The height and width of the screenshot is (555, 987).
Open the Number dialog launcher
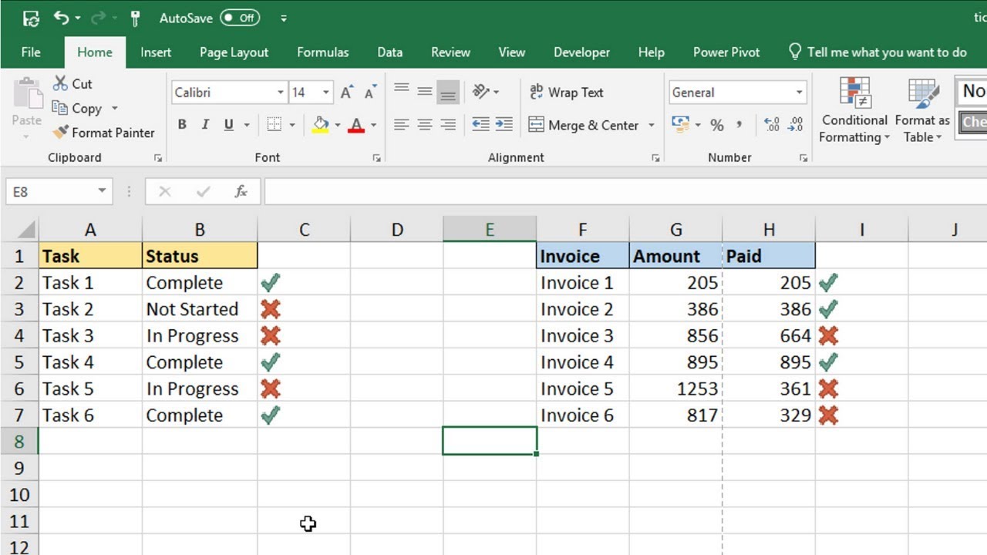click(x=803, y=158)
